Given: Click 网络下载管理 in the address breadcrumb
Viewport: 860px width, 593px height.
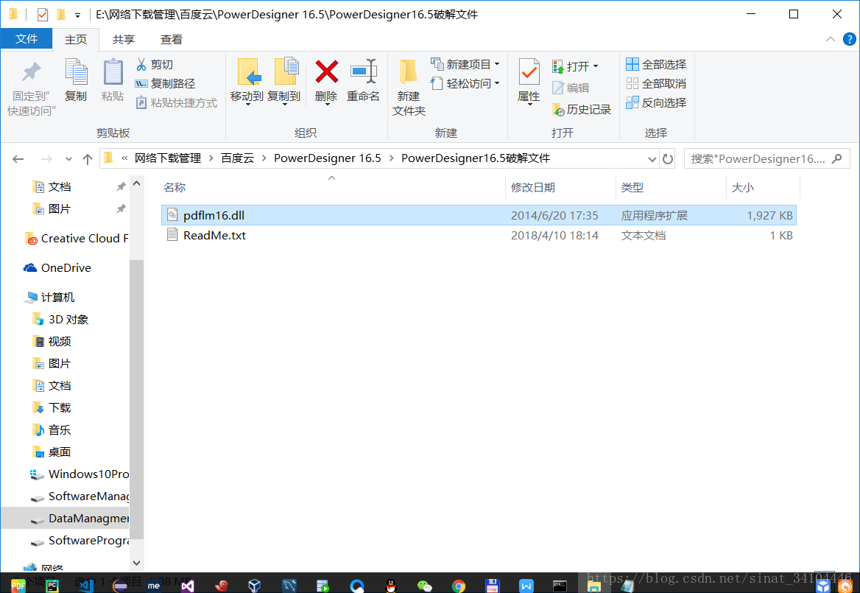Looking at the screenshot, I should point(168,158).
